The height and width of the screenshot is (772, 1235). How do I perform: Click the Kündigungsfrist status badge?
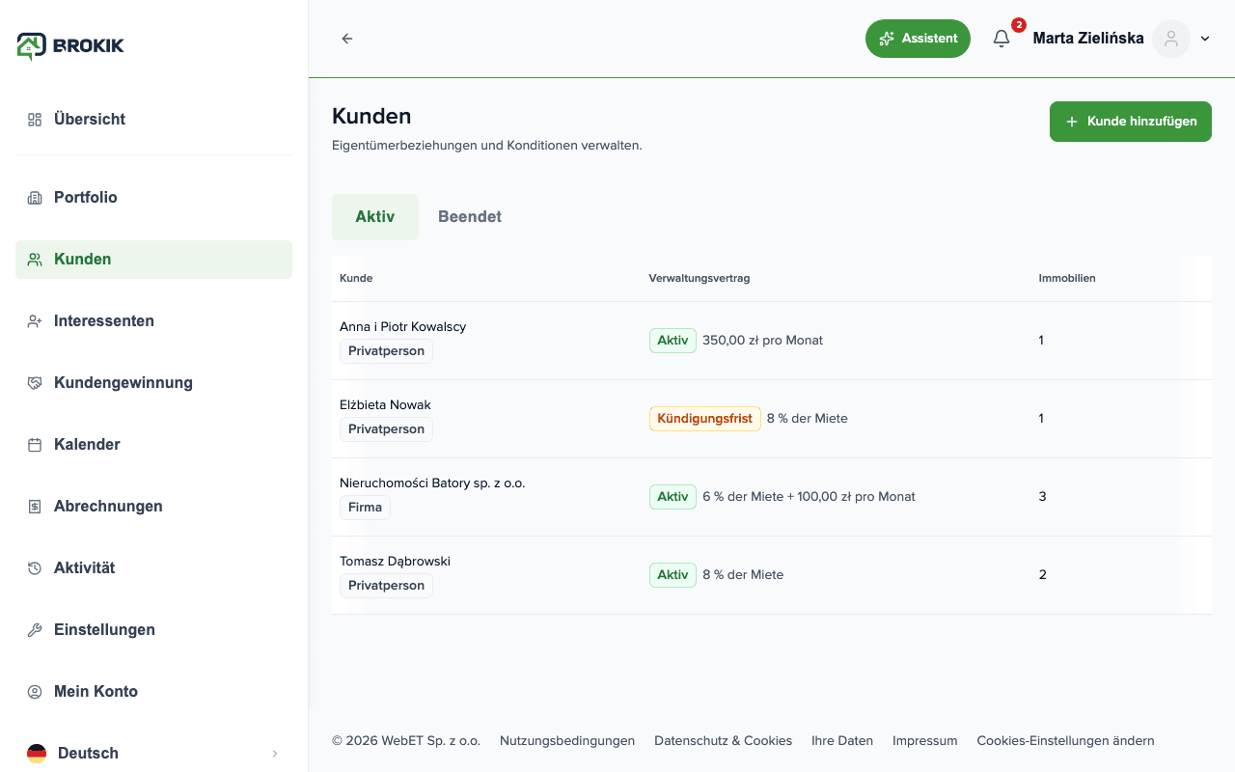(705, 419)
